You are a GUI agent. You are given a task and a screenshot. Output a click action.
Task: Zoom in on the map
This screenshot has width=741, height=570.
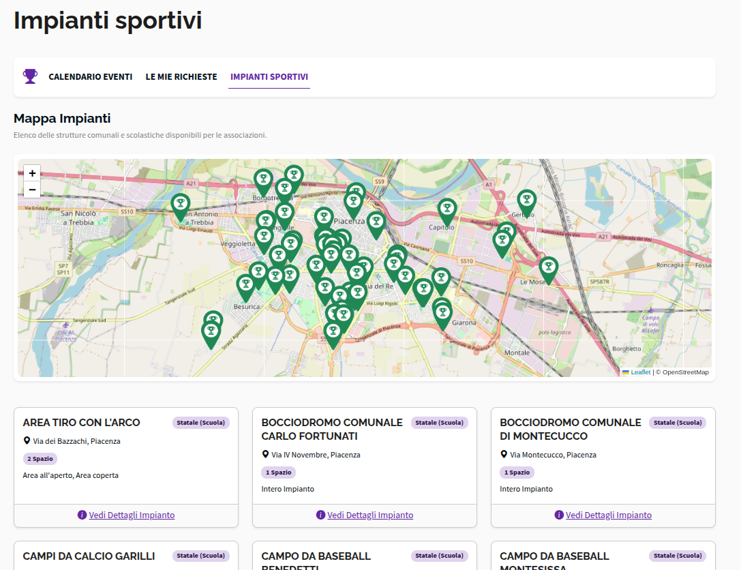pos(32,173)
